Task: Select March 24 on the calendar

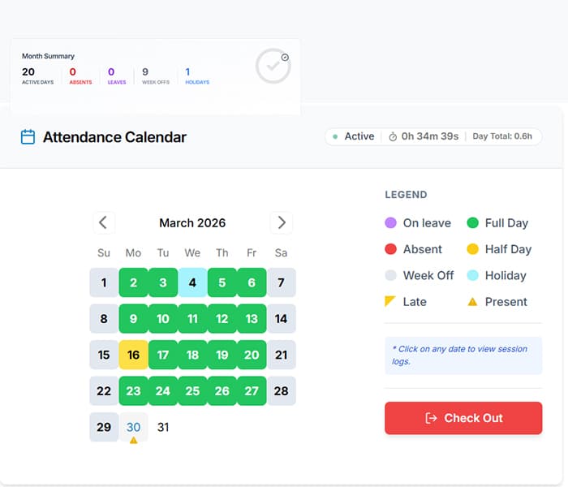Action: [x=163, y=390]
